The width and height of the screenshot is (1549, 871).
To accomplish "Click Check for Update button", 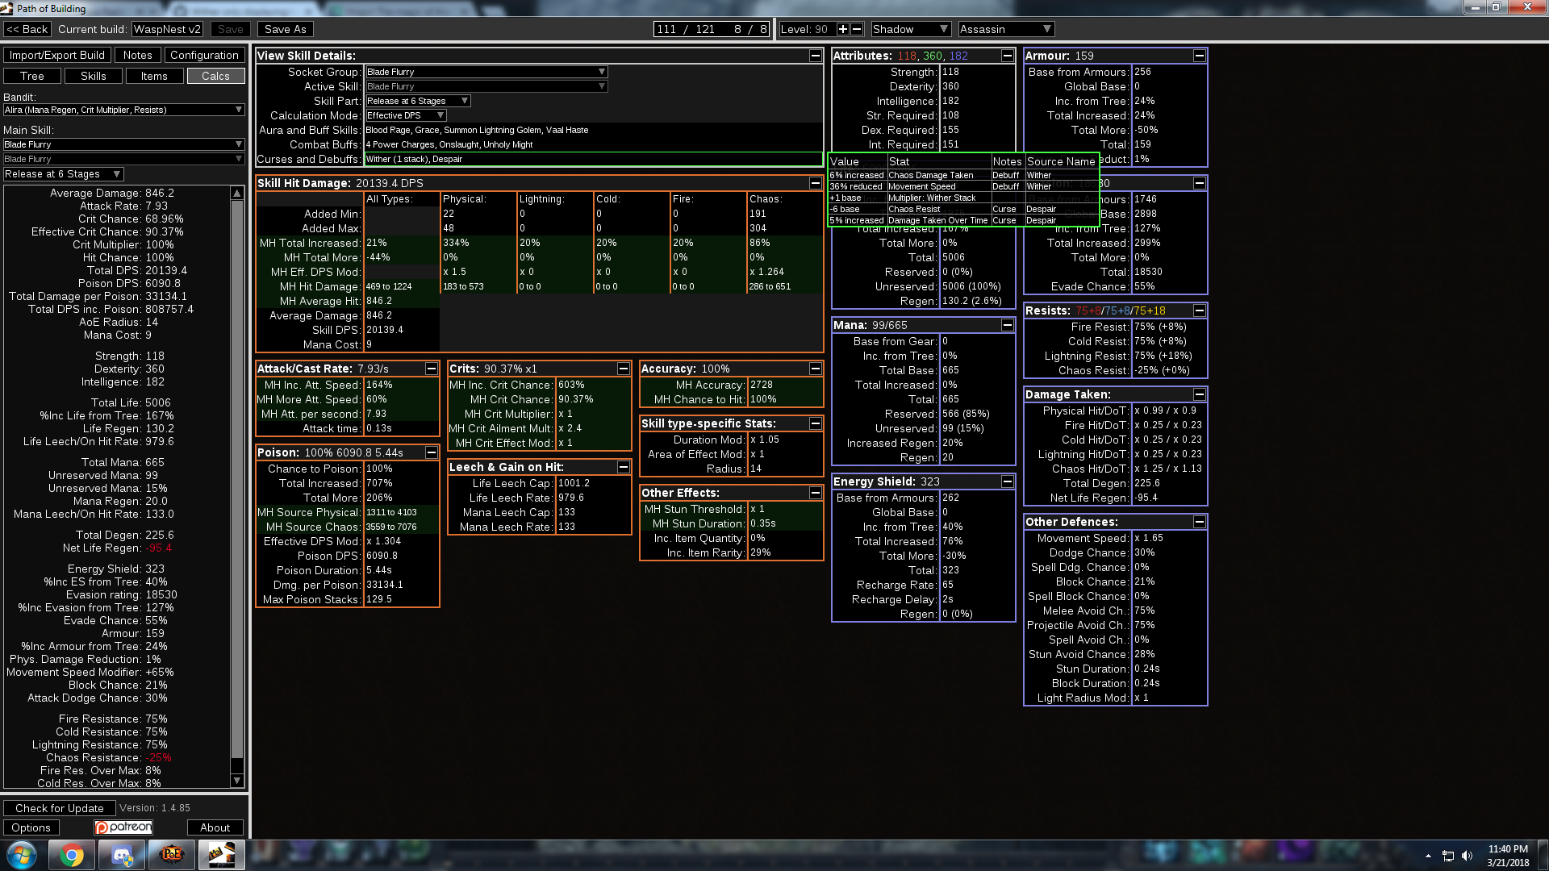I will click(60, 808).
